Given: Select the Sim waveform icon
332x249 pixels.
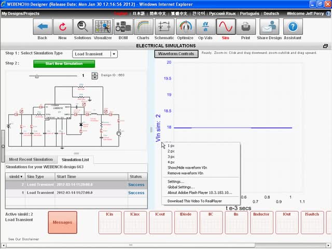Looking at the screenshot, I should (226, 26).
